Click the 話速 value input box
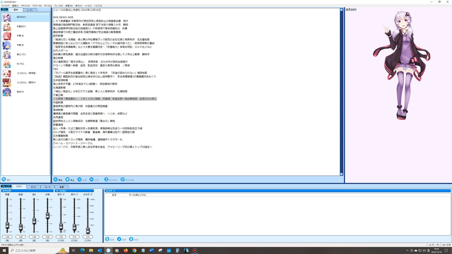452x254 pixels. (x=21, y=237)
